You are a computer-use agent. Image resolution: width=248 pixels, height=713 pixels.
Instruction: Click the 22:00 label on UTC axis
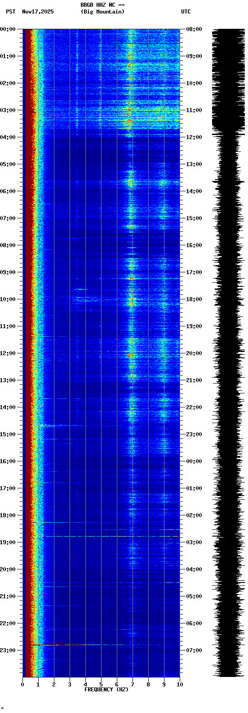[194, 407]
